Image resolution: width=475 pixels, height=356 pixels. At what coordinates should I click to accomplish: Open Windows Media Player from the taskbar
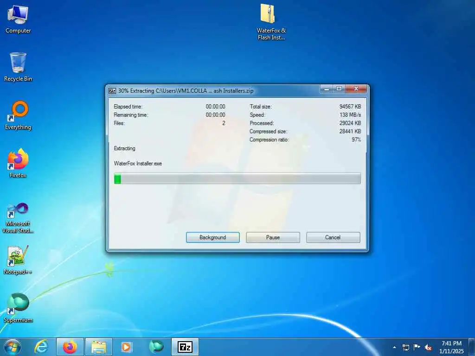[127, 347]
